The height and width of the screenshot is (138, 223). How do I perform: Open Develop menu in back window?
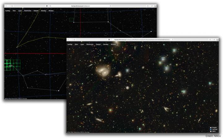tap(44, 11)
